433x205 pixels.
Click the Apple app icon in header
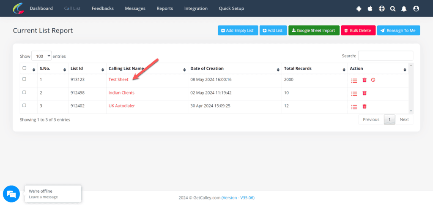tap(370, 8)
